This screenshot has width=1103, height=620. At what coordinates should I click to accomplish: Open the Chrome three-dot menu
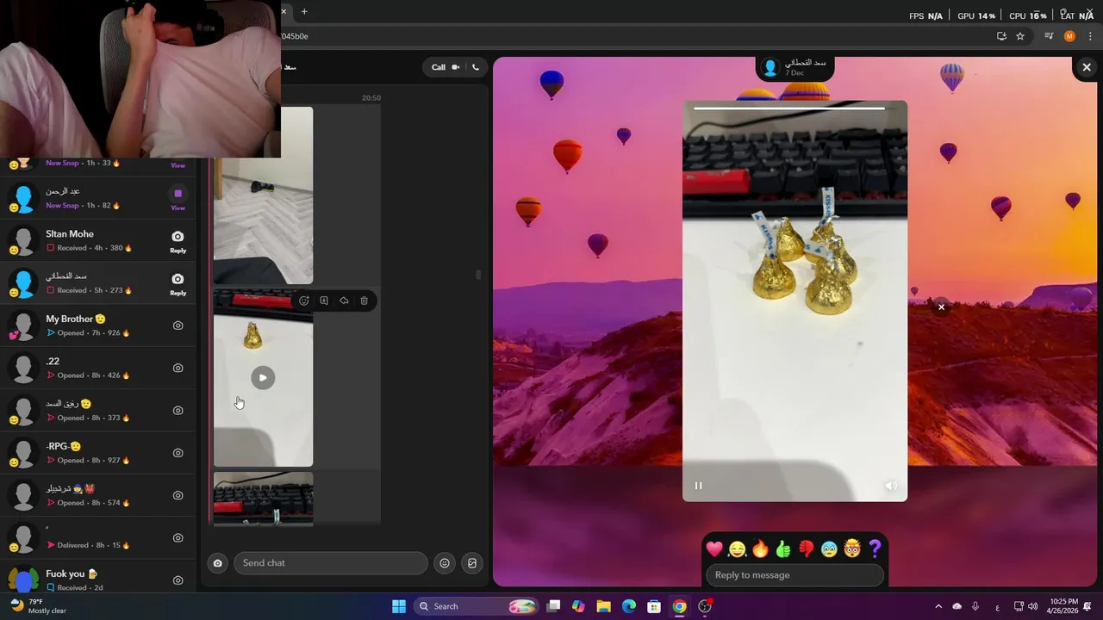1090,36
